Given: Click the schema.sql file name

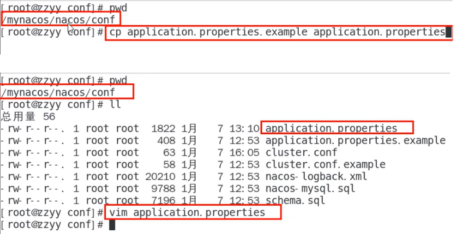Looking at the screenshot, I should tap(295, 200).
